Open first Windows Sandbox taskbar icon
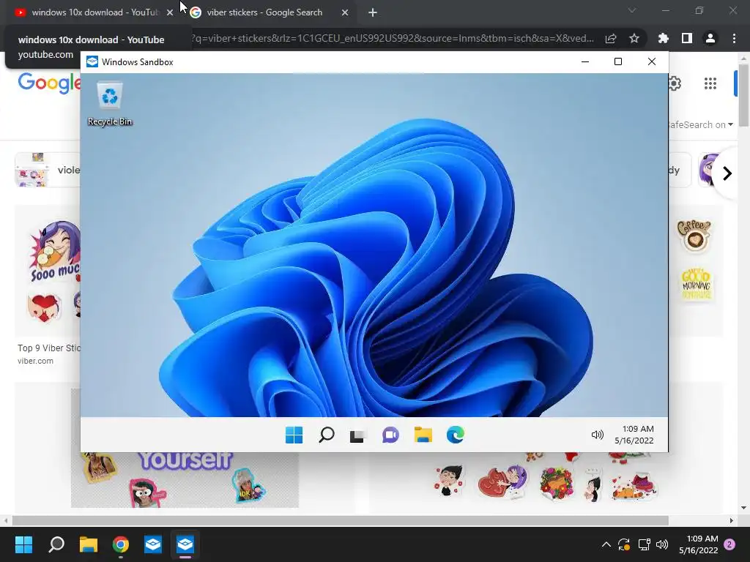This screenshot has width=750, height=562. 153,544
